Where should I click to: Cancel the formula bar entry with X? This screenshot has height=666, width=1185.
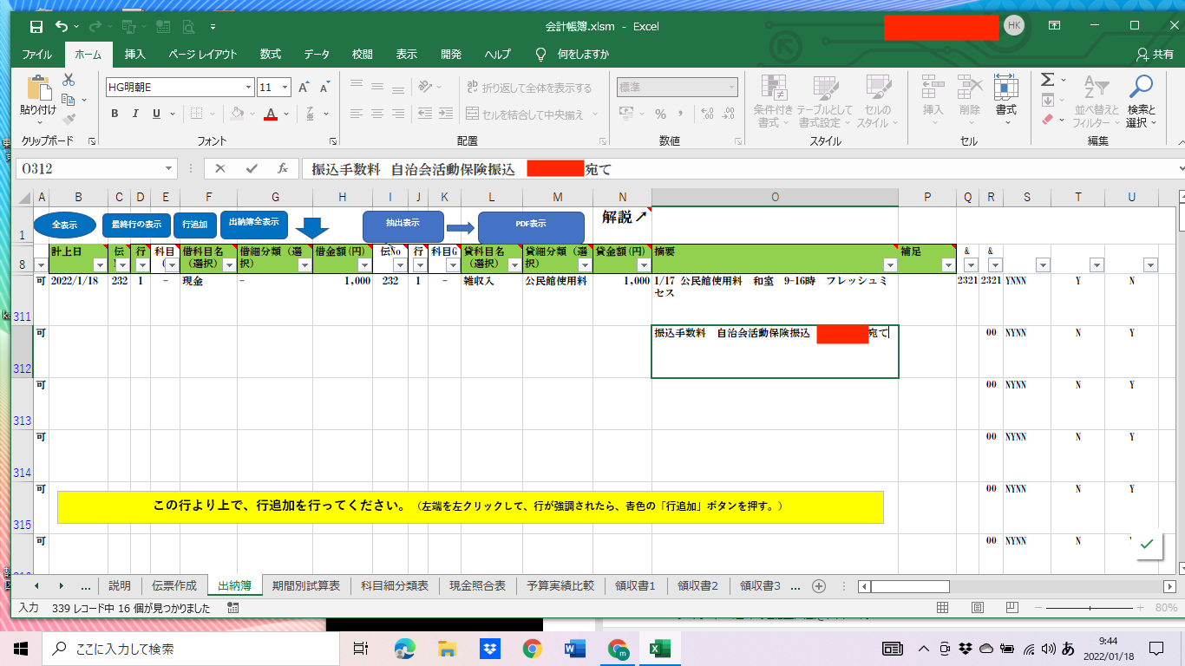(x=220, y=169)
